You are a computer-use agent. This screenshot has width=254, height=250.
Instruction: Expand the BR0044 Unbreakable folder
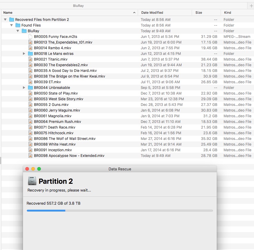pyautogui.click(x=24, y=88)
